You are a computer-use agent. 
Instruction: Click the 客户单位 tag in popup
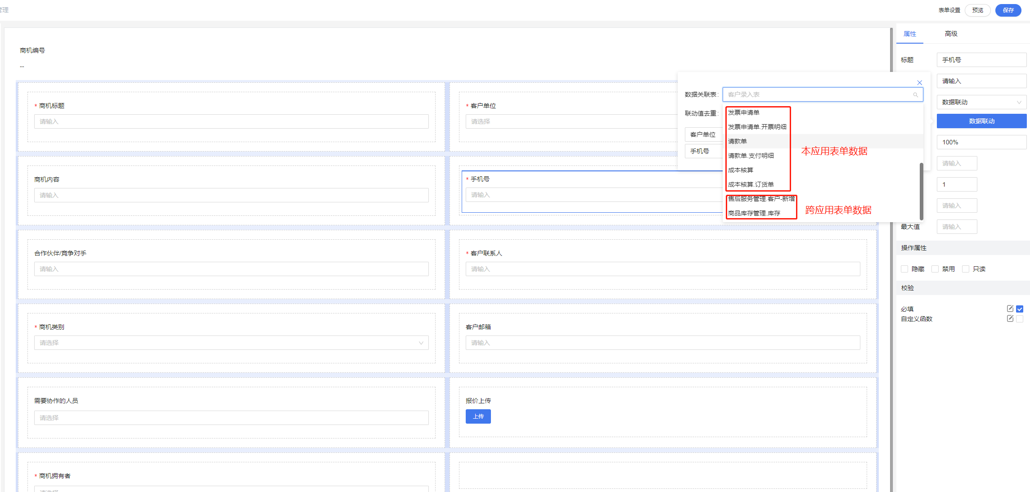[703, 134]
